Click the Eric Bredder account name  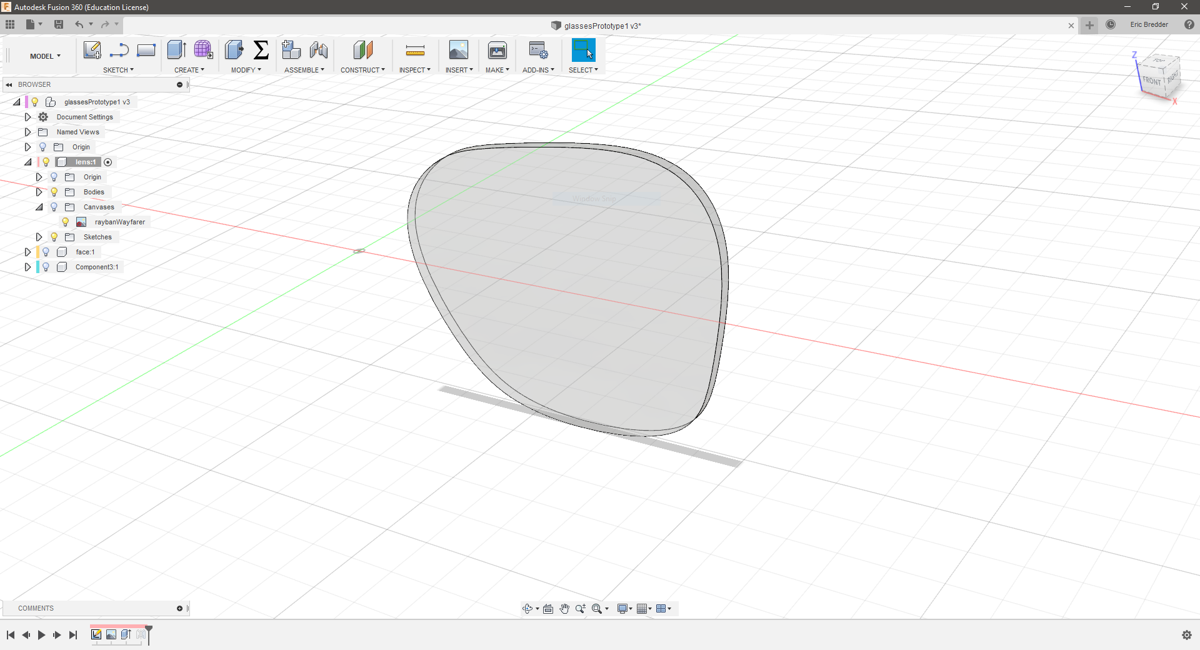click(1149, 25)
